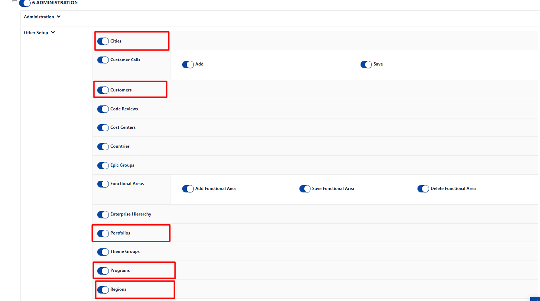Screen dimensions: 540x301
Task: Toggle the Add Functional Area permission
Action: [188, 189]
